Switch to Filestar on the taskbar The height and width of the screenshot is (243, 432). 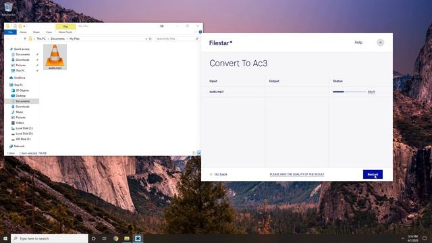[138, 238]
